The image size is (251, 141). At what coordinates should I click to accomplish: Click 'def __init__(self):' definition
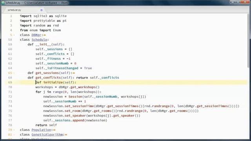click(x=46, y=44)
